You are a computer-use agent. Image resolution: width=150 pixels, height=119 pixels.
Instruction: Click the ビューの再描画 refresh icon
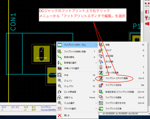pos(60,92)
